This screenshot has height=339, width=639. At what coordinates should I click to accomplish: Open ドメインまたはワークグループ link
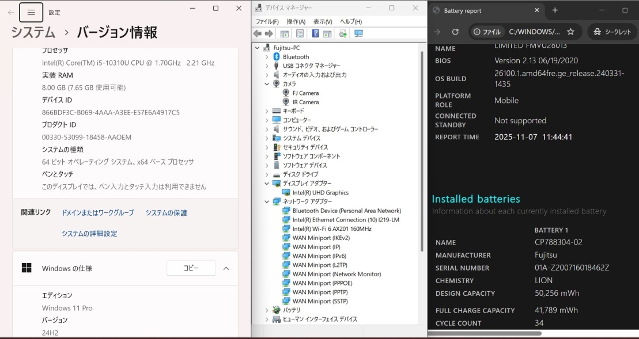[97, 213]
